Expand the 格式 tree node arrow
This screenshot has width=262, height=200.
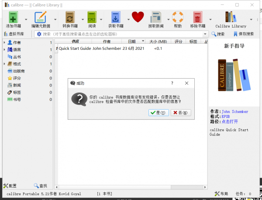pyautogui.click(x=4, y=64)
